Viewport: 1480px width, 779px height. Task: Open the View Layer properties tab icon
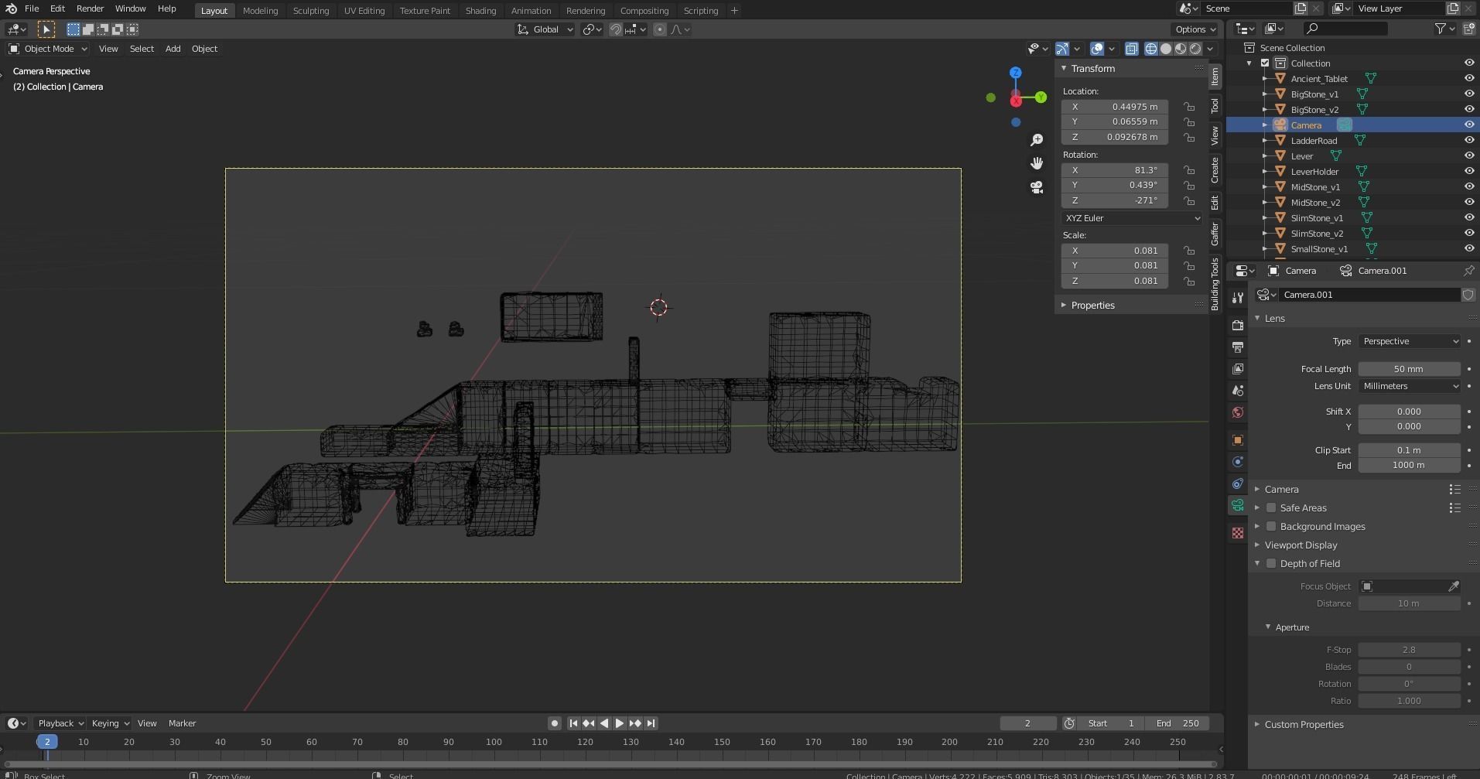point(1238,369)
